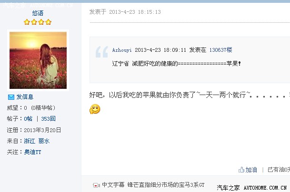This screenshot has height=192, width=290.
Task: Click the video icon beside 中文字幕
Action: pyautogui.click(x=96, y=185)
